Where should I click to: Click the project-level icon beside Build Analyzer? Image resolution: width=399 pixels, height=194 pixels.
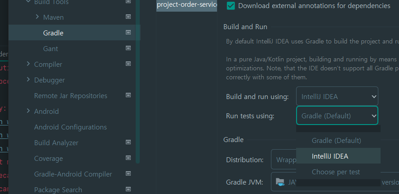[x=128, y=142]
